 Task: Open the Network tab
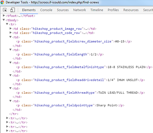click(80, 10)
